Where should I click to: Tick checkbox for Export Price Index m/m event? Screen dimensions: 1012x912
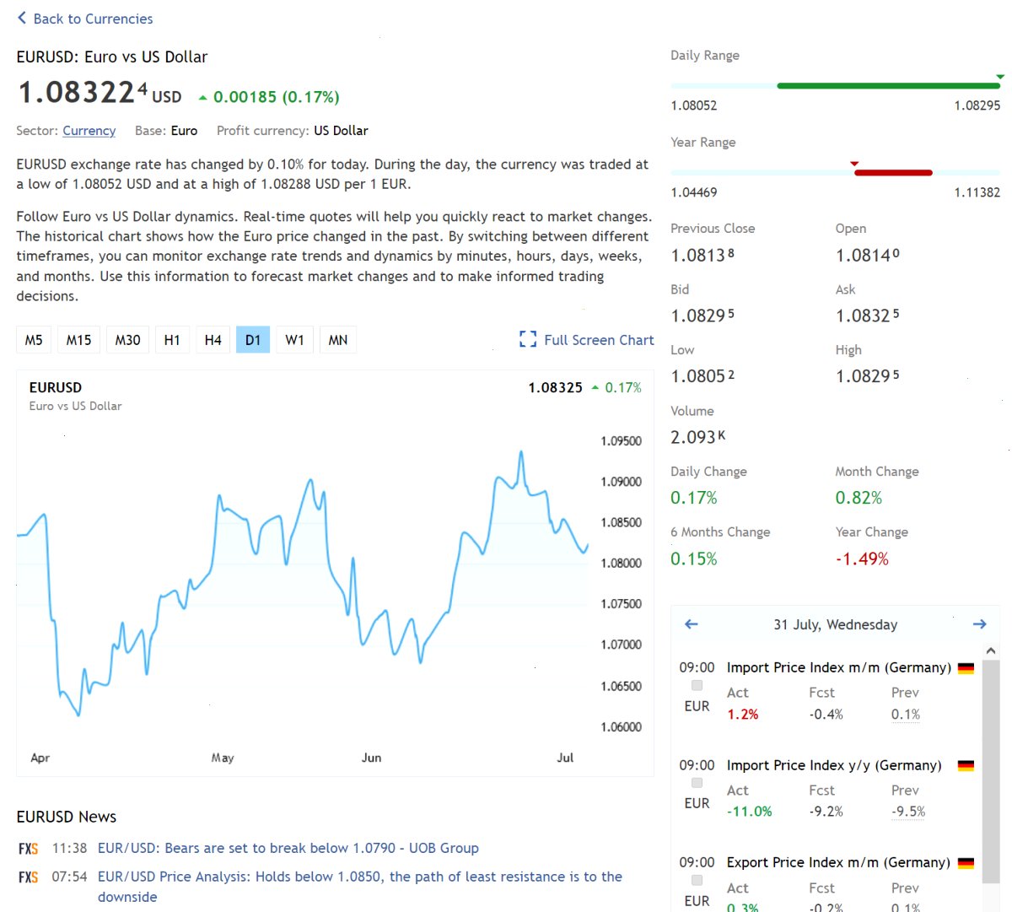[697, 880]
